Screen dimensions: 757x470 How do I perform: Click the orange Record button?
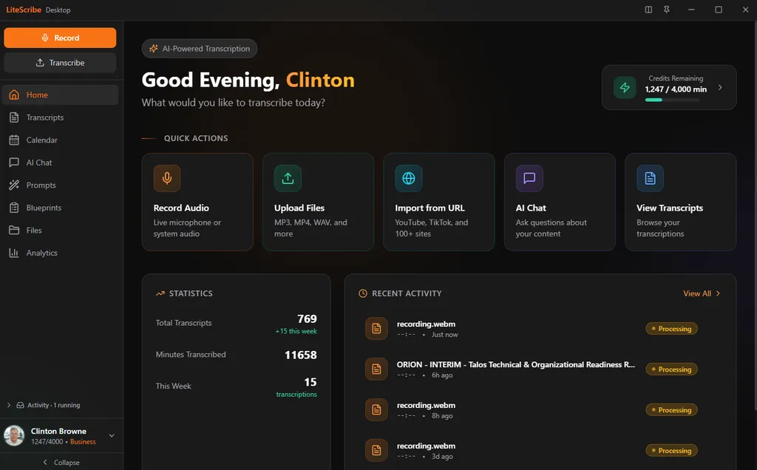60,38
